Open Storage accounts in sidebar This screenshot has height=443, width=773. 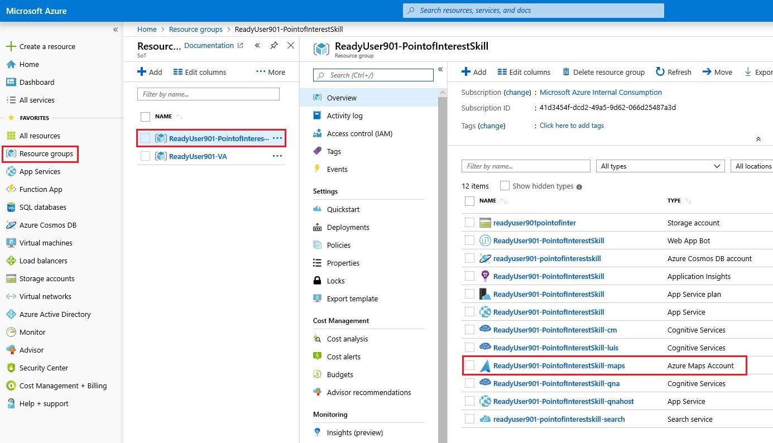47,278
